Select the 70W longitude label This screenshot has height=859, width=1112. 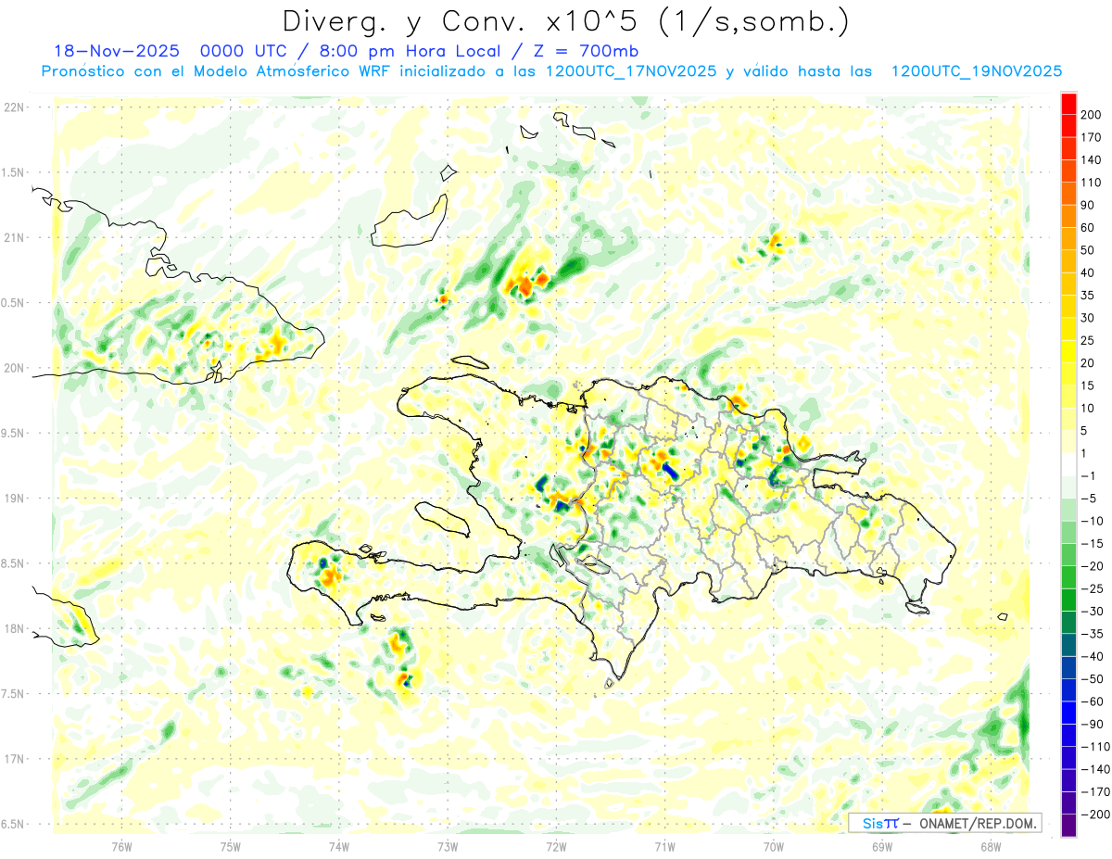774,846
